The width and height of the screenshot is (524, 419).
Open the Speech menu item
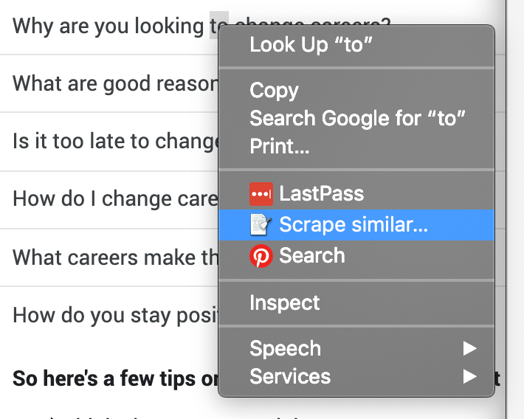tap(356, 348)
